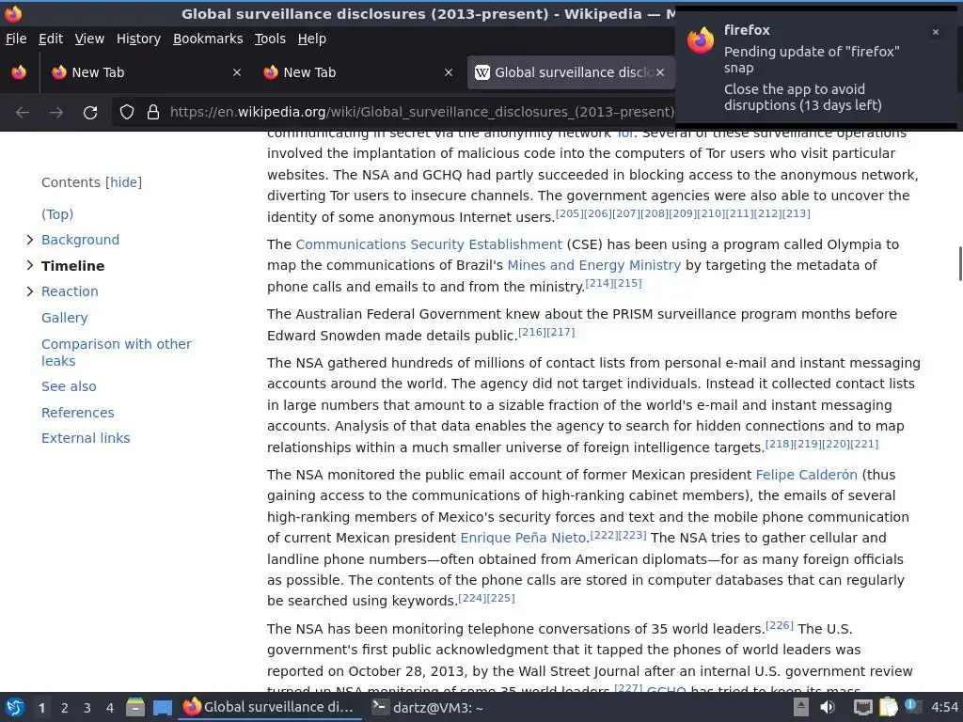The height and width of the screenshot is (722, 963).
Task: Jump to (Top) in contents
Action: point(57,214)
